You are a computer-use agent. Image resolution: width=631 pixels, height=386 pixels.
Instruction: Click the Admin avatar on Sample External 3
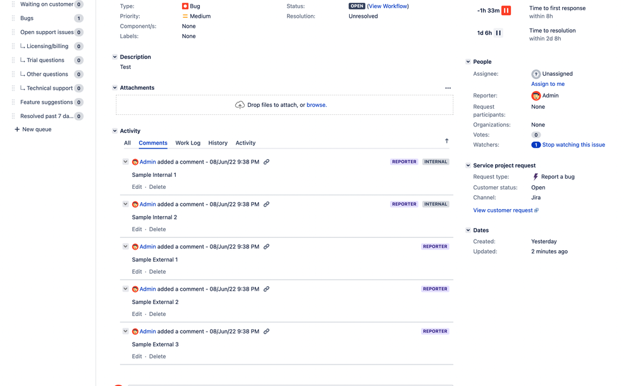coord(135,332)
